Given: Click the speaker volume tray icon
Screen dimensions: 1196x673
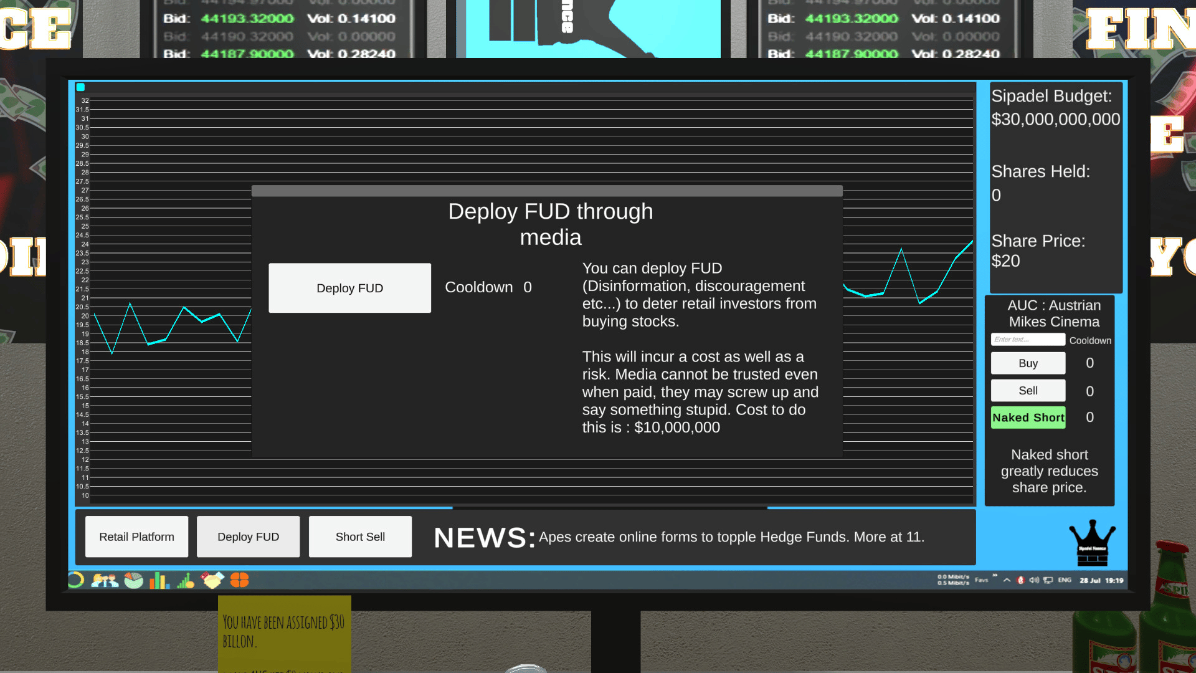Looking at the screenshot, I should click(x=1034, y=580).
